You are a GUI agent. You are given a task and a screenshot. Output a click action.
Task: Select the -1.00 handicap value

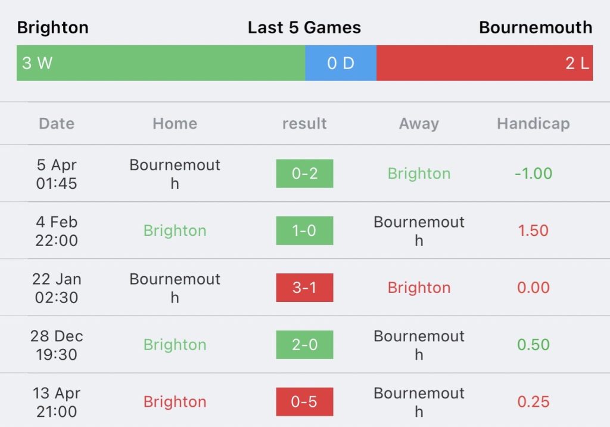(x=533, y=173)
